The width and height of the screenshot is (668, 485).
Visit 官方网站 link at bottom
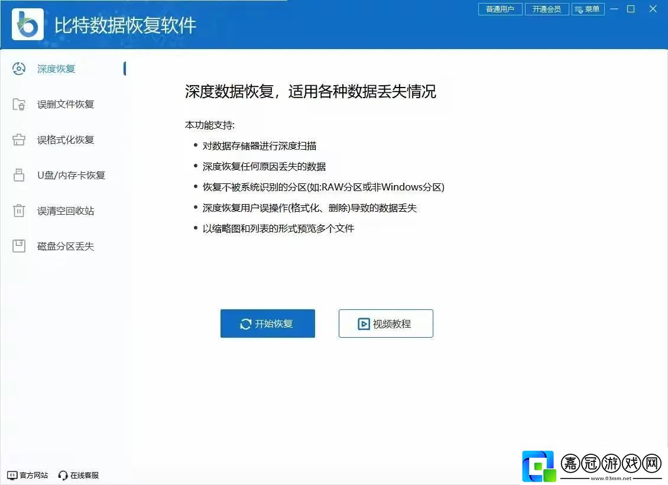(28, 475)
